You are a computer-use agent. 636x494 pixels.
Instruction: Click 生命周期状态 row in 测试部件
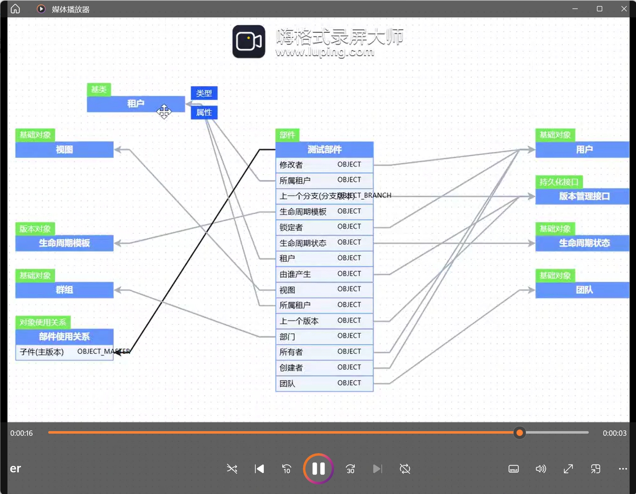[324, 243]
